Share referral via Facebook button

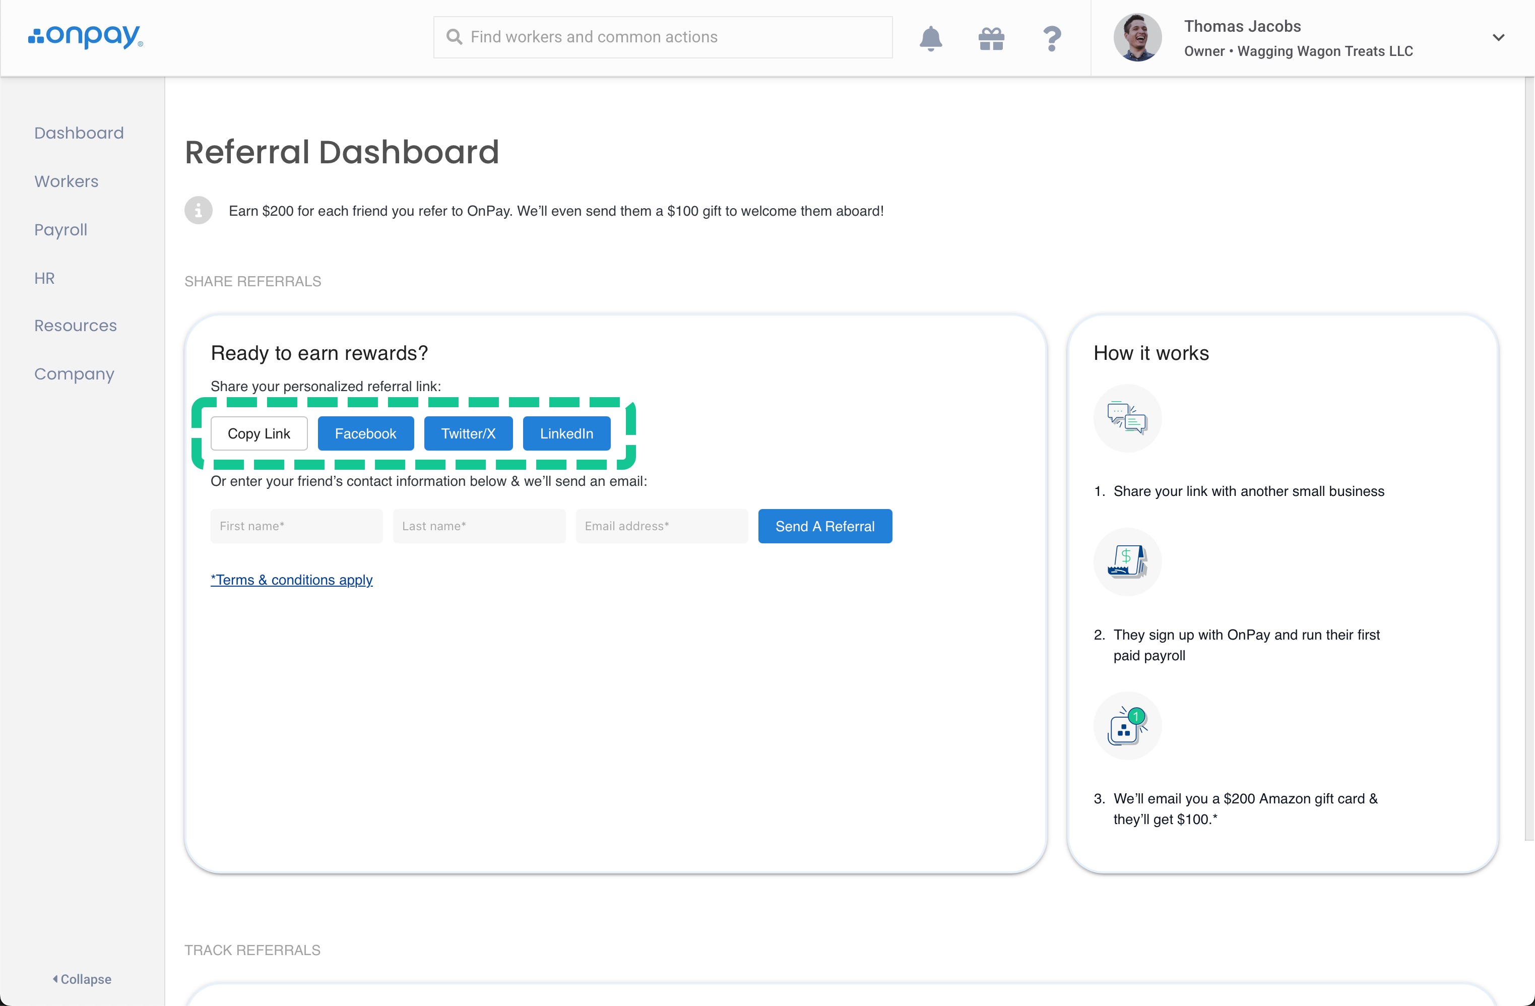tap(365, 433)
